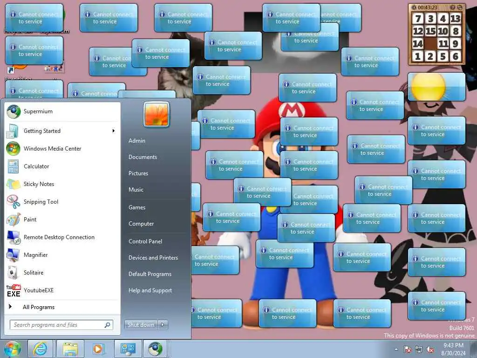The image size is (477, 358).
Task: Click the Action Center flag icon
Action: [x=408, y=350]
